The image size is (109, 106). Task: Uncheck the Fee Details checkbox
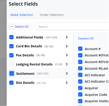[x=11, y=55]
